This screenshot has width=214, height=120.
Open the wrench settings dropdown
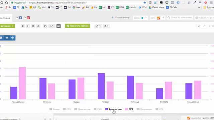(106, 26)
